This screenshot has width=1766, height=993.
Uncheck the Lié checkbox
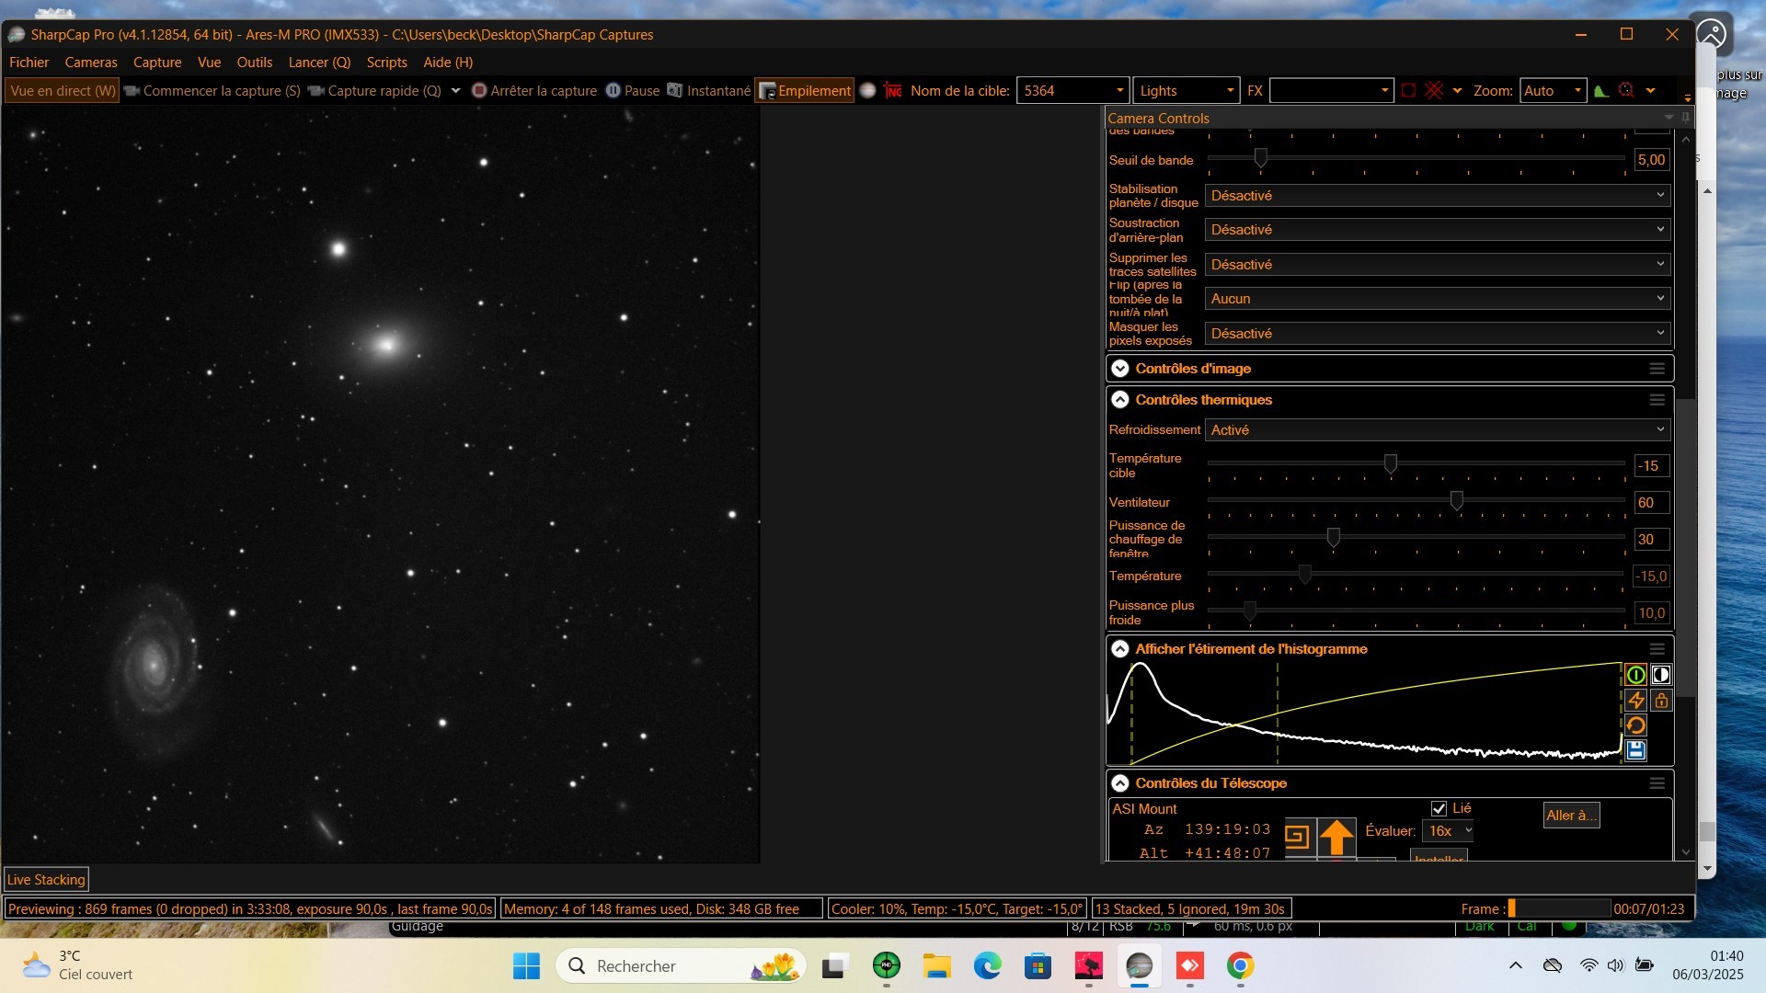pos(1439,808)
